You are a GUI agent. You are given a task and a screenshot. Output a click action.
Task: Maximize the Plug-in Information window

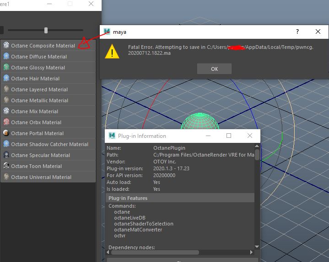(229, 136)
